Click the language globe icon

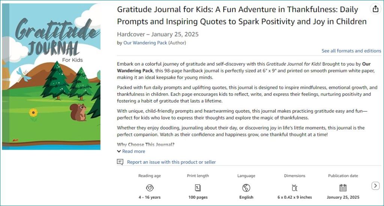coord(246,188)
